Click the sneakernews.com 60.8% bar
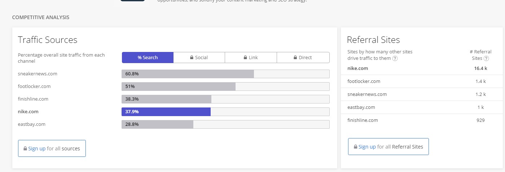505x172 pixels. point(225,74)
